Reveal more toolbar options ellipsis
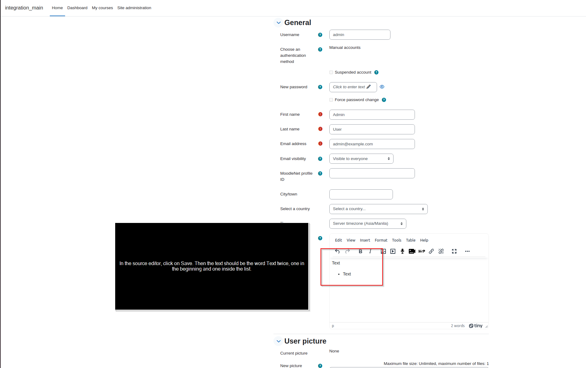The height and width of the screenshot is (368, 586). point(467,251)
